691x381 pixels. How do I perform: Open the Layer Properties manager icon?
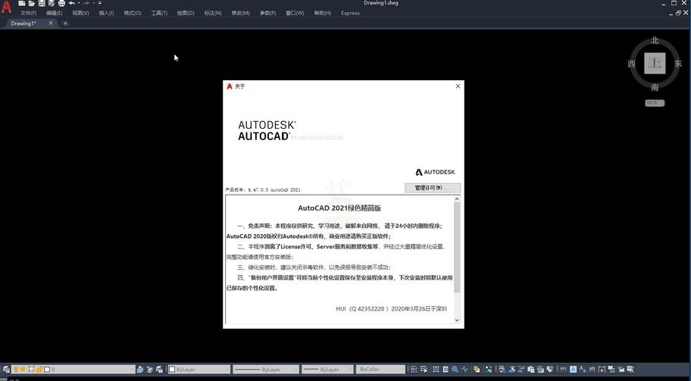6,370
